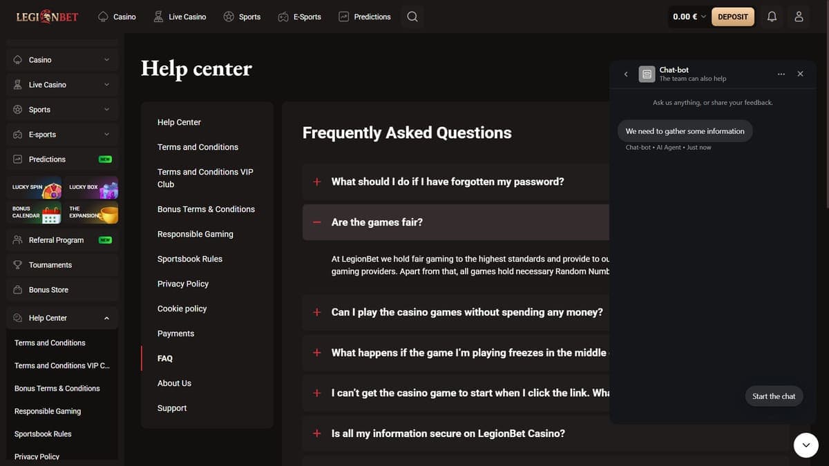
Task: Click the E-Sports gamepad icon in top nav
Action: coord(283,17)
